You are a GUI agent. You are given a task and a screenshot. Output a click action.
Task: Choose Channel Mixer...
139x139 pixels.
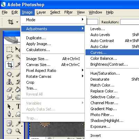[x=112, y=103]
